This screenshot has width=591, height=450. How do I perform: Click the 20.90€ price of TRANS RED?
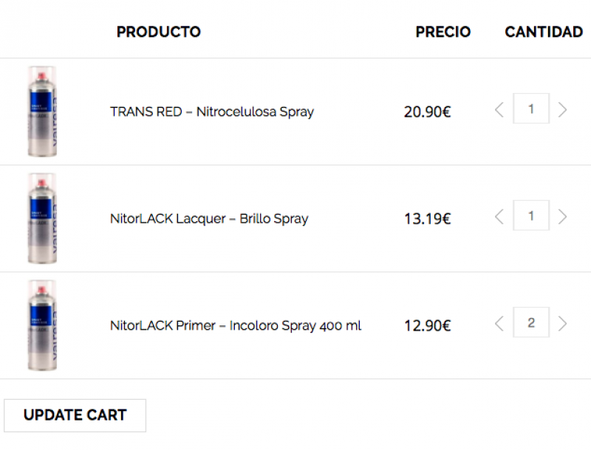point(427,112)
